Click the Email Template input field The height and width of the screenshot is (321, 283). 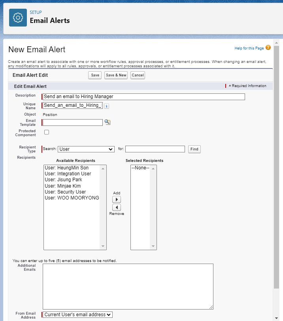(x=73, y=122)
